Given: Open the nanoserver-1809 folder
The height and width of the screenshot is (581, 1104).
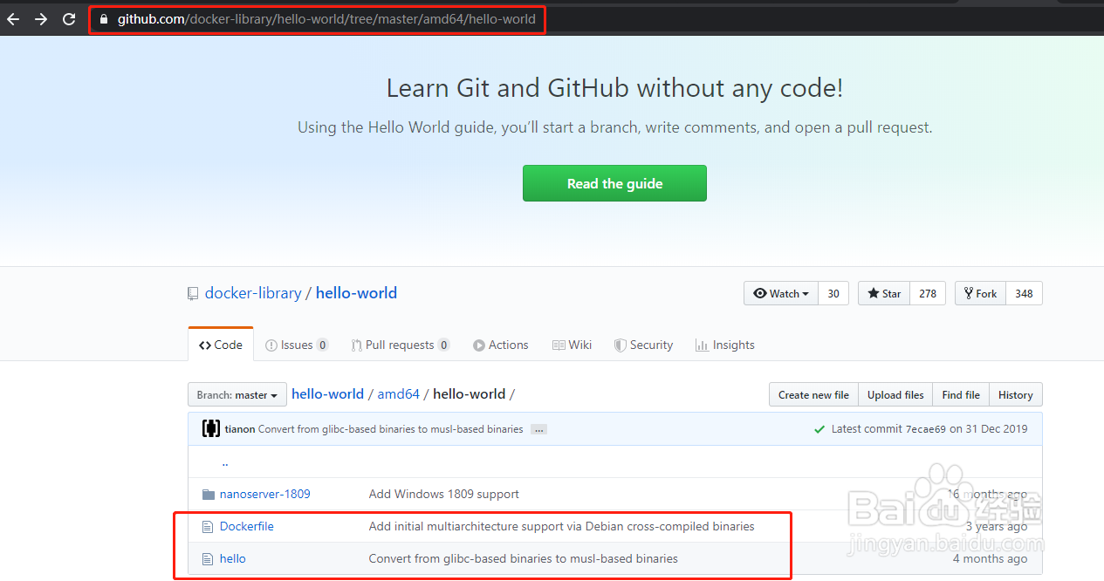Looking at the screenshot, I should [264, 494].
